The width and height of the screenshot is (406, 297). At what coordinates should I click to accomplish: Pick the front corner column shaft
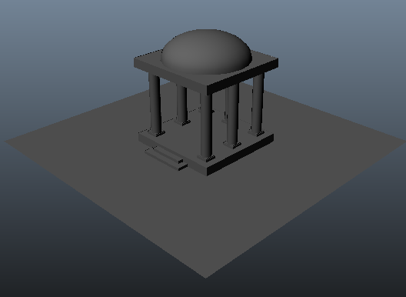pos(206,125)
